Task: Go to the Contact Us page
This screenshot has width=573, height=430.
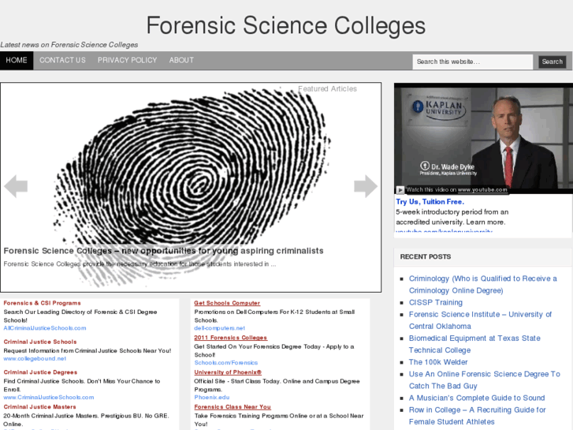Action: tap(62, 61)
